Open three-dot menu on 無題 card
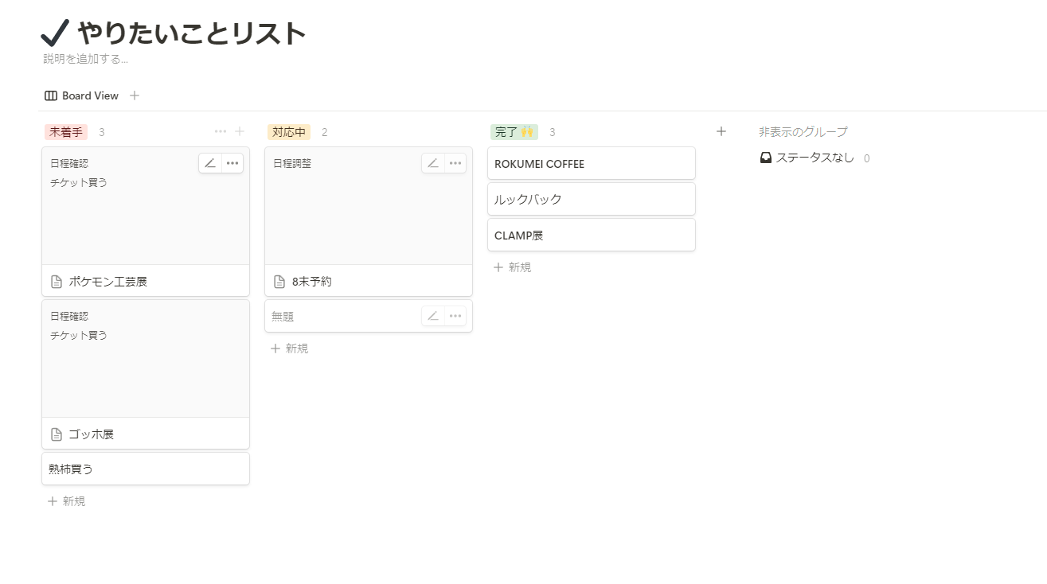1047x584 pixels. pyautogui.click(x=455, y=316)
